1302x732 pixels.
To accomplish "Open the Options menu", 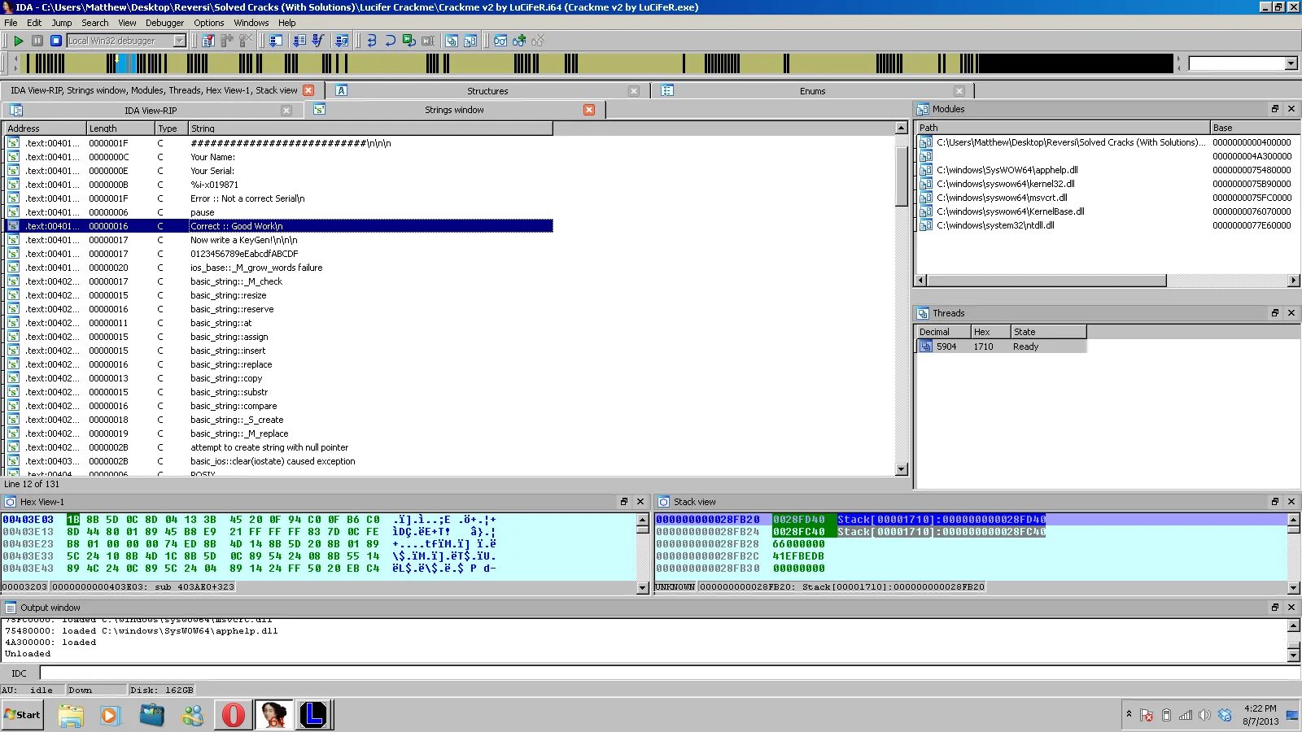I will pyautogui.click(x=208, y=23).
